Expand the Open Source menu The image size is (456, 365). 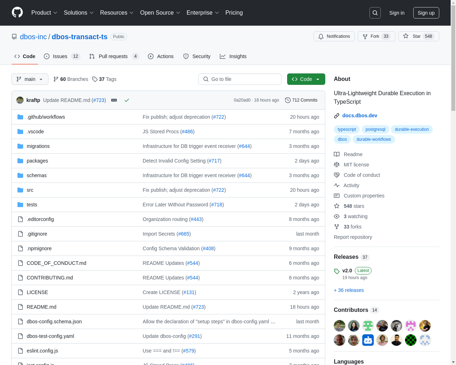160,13
